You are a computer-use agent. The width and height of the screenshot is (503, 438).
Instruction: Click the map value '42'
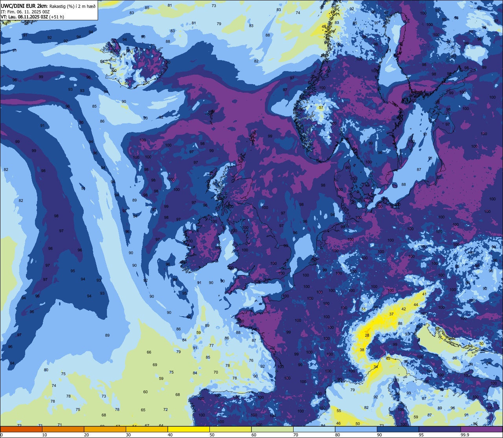tap(404, 309)
